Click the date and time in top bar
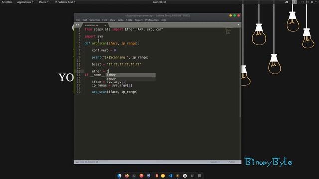Screen dimensions: 319x179 click(159, 2)
